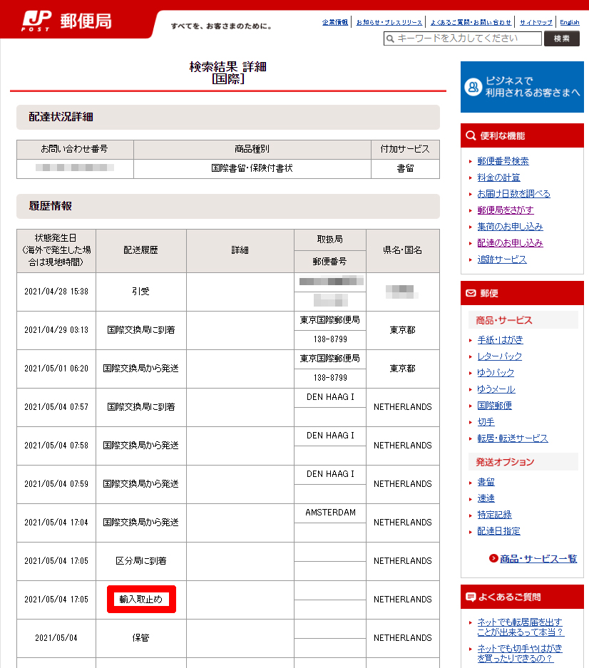The image size is (589, 668).
Task: Open 商品・サービス一覧 link
Action: pos(538,558)
